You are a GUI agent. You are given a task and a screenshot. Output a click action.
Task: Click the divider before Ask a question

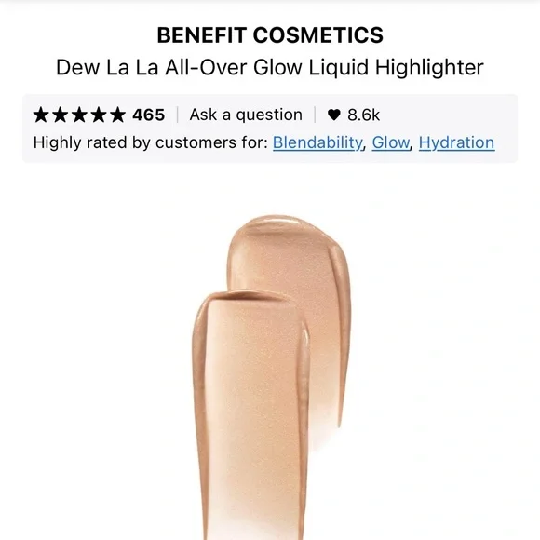click(177, 115)
